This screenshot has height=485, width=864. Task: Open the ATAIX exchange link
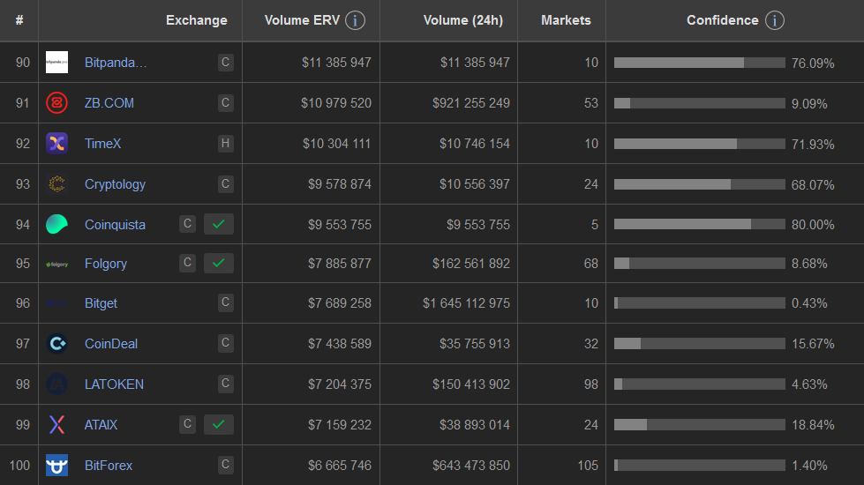101,425
